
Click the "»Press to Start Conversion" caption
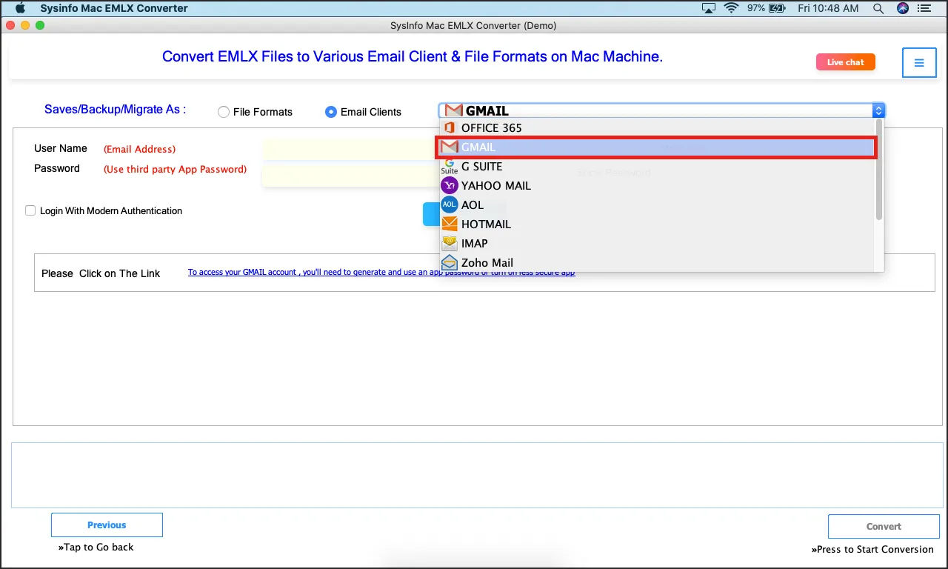[x=872, y=550]
